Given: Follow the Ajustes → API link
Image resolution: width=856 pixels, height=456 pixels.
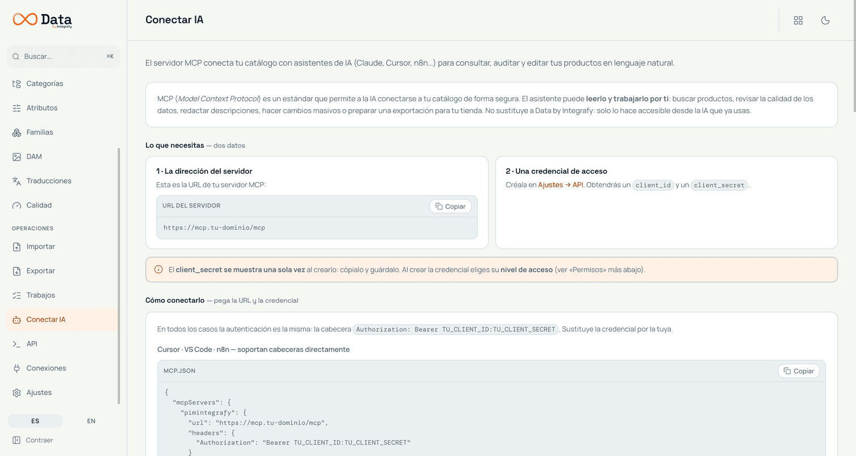Looking at the screenshot, I should [560, 185].
